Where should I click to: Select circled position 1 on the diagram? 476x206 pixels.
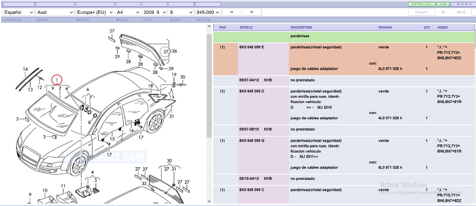57,80
